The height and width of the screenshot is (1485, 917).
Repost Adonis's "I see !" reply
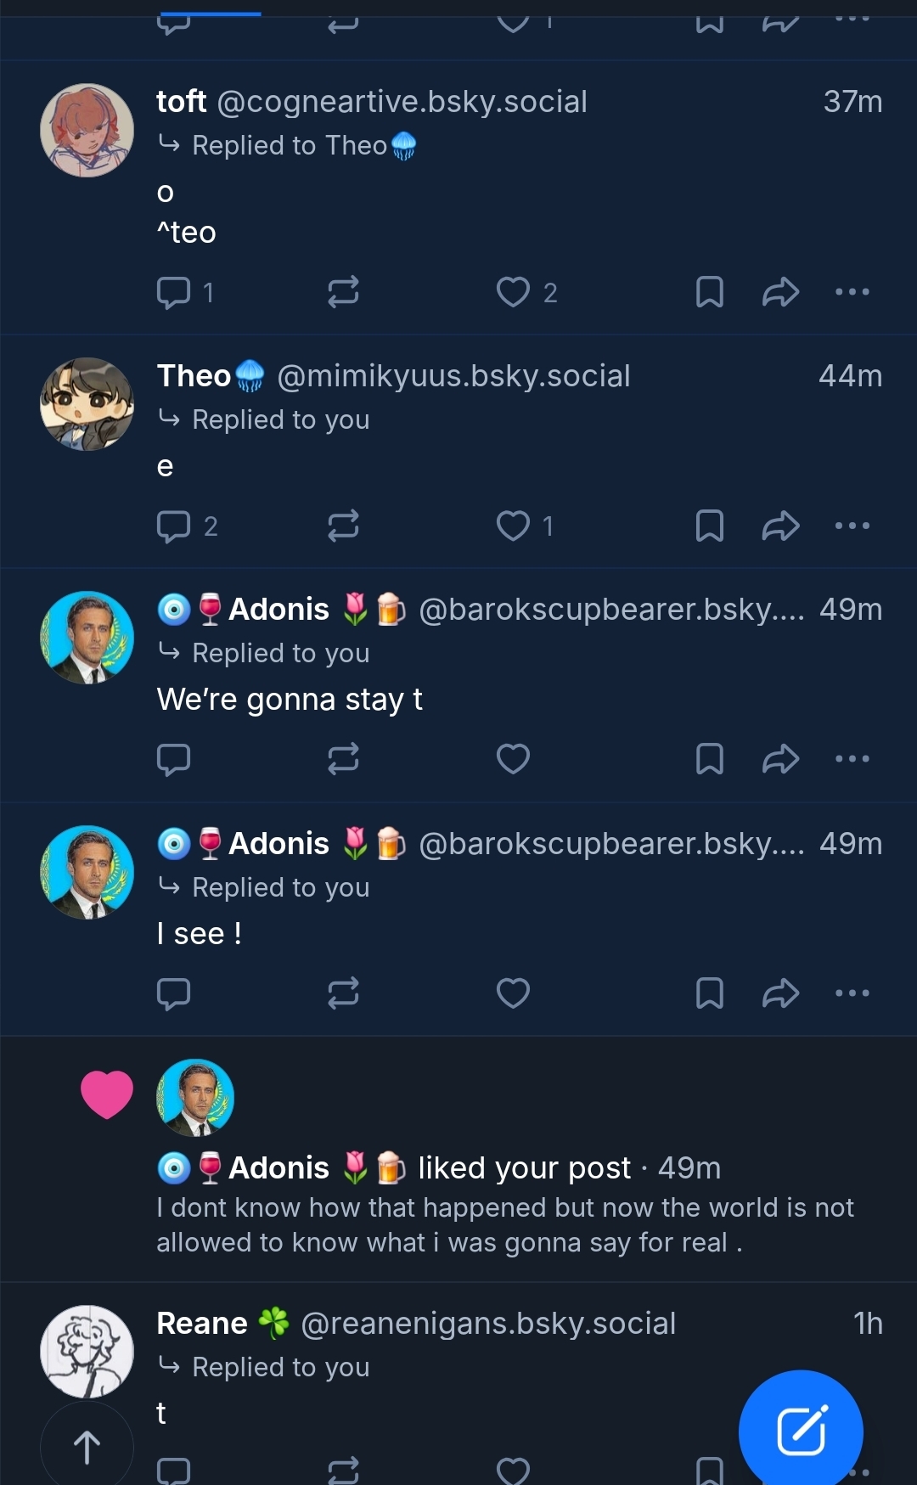point(343,993)
